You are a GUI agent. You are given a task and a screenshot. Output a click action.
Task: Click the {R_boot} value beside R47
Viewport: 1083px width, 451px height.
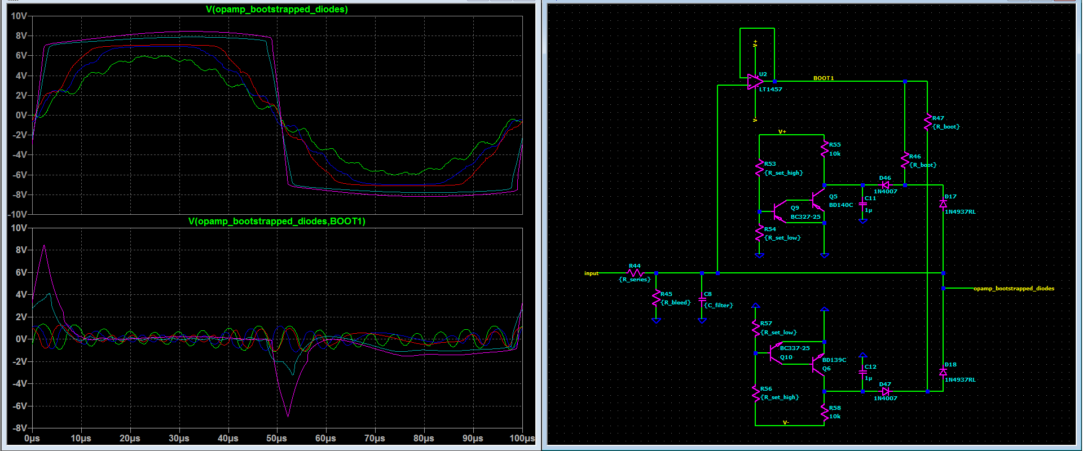click(946, 127)
